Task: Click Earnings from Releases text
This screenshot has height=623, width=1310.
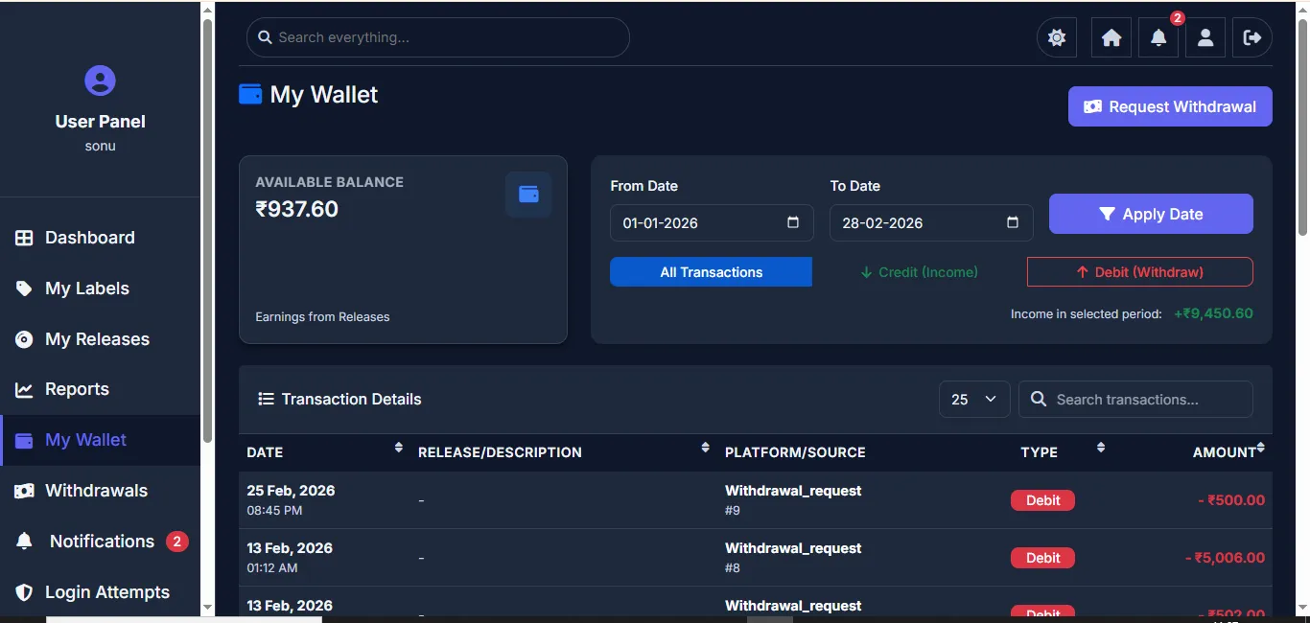Action: coord(322,317)
